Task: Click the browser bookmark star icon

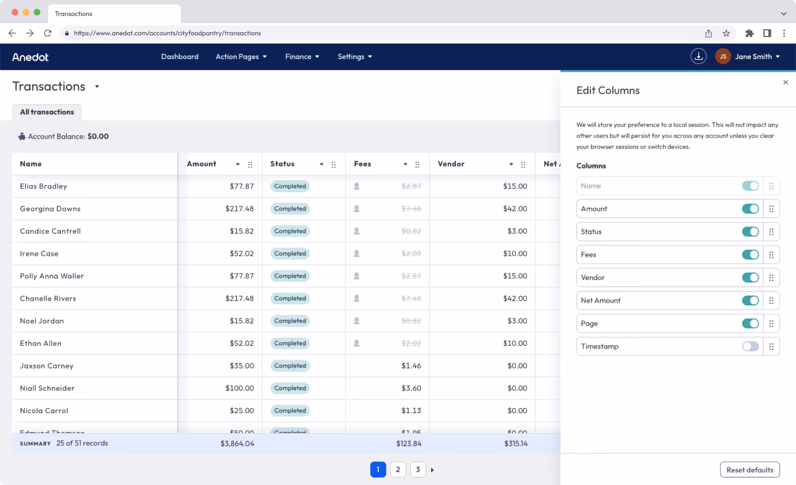Action: click(x=725, y=33)
